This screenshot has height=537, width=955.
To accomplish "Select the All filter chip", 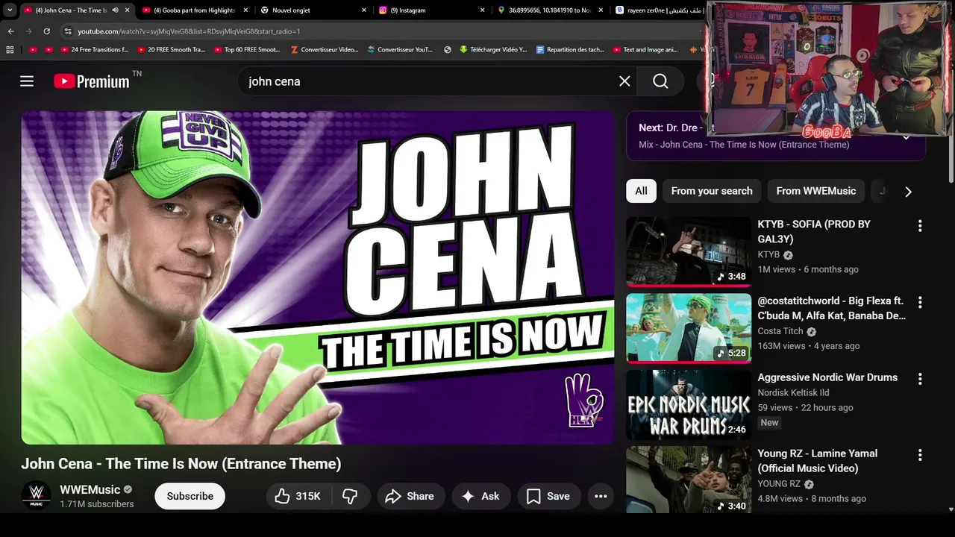I will pyautogui.click(x=641, y=191).
